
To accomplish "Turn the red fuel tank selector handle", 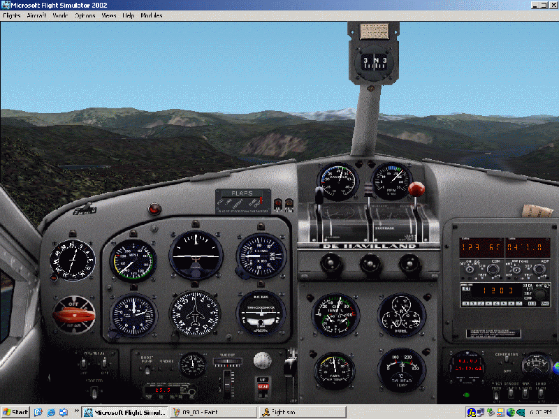I will click(x=74, y=315).
